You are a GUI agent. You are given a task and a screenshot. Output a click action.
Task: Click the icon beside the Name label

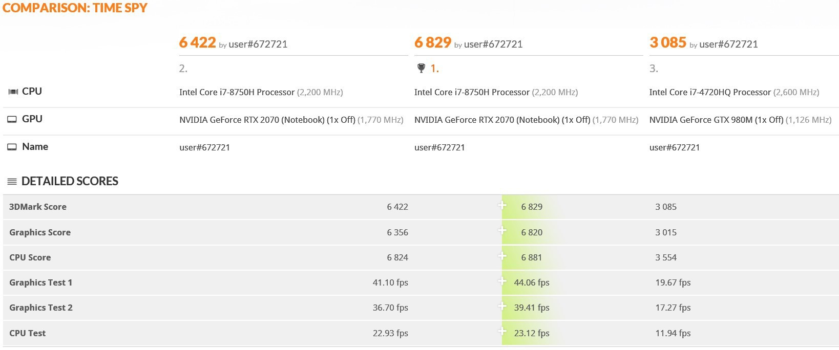tap(12, 147)
